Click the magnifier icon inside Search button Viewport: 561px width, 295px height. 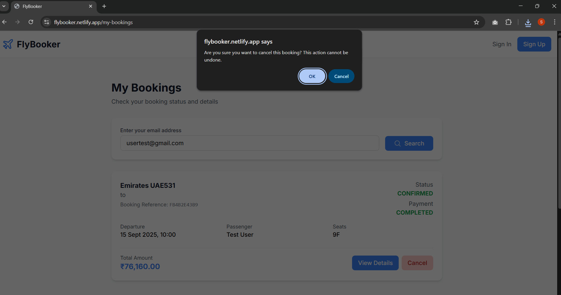tap(398, 143)
